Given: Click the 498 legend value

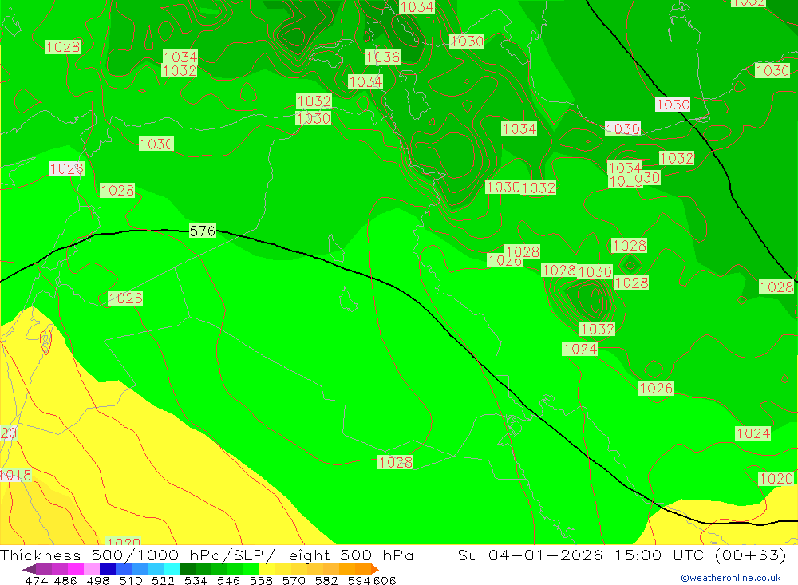Looking at the screenshot, I should (98, 580).
